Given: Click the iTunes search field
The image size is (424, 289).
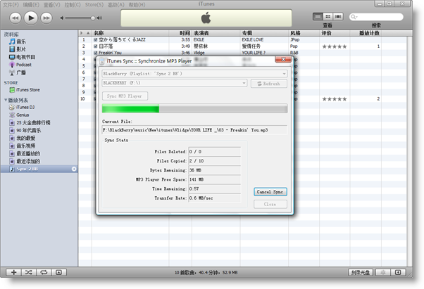Looking at the screenshot, I should click(376, 17).
